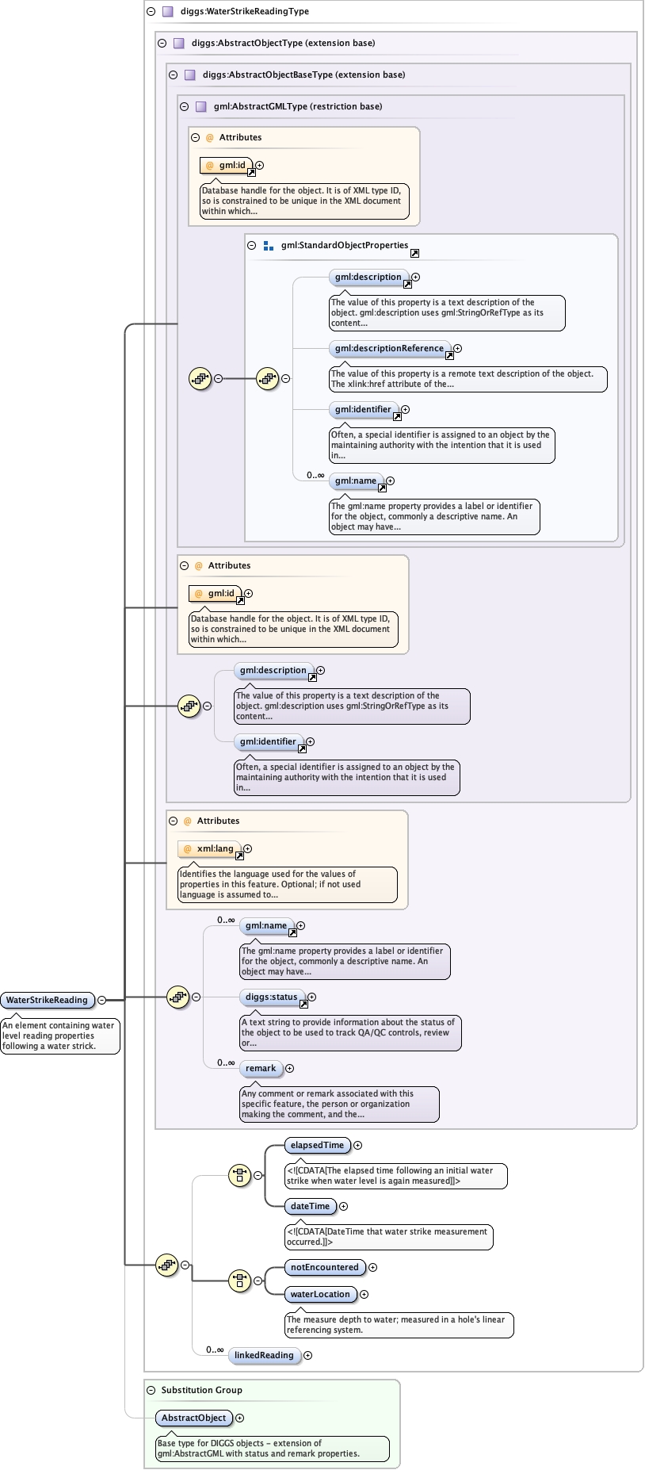Select the elapsedTime element
The height and width of the screenshot is (1470, 645).
click(317, 1145)
